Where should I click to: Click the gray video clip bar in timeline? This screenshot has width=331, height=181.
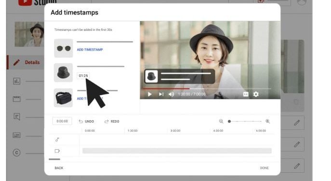pyautogui.click(x=177, y=151)
